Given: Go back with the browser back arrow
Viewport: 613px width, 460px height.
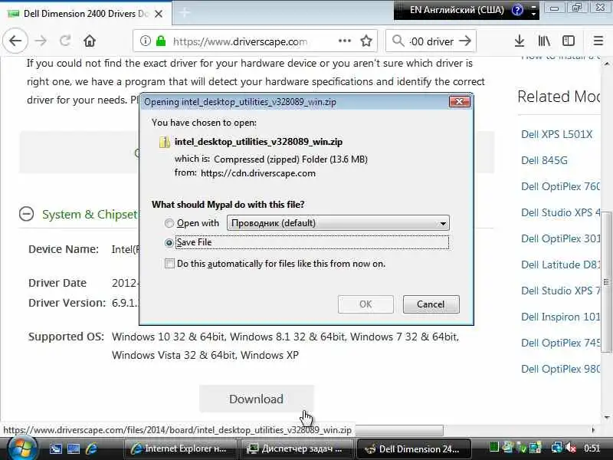Looking at the screenshot, I should [x=15, y=41].
